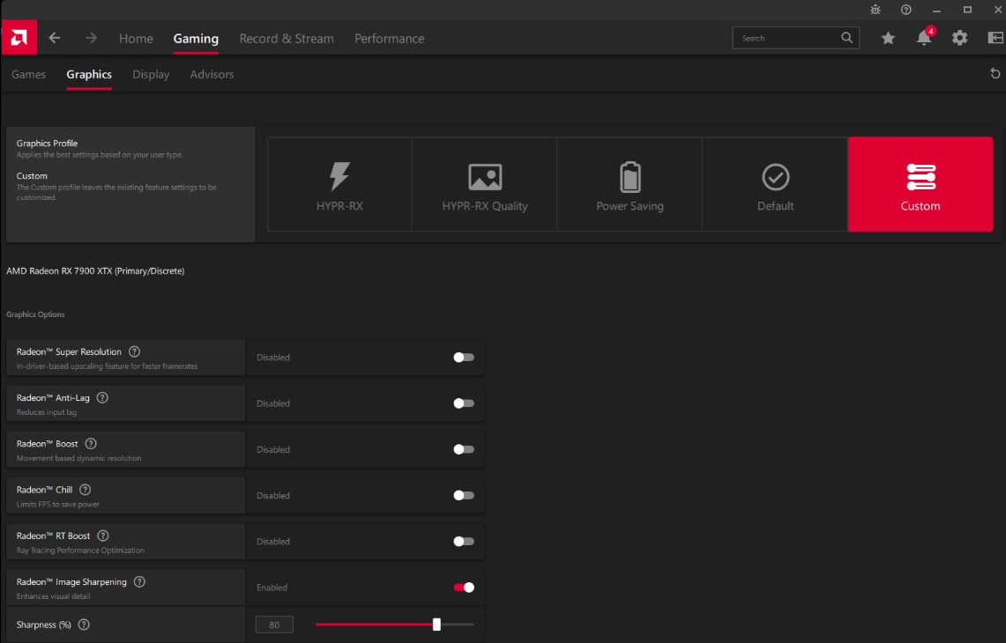Image resolution: width=1006 pixels, height=643 pixels.
Task: Switch to the Display sub-tab
Action: (151, 74)
